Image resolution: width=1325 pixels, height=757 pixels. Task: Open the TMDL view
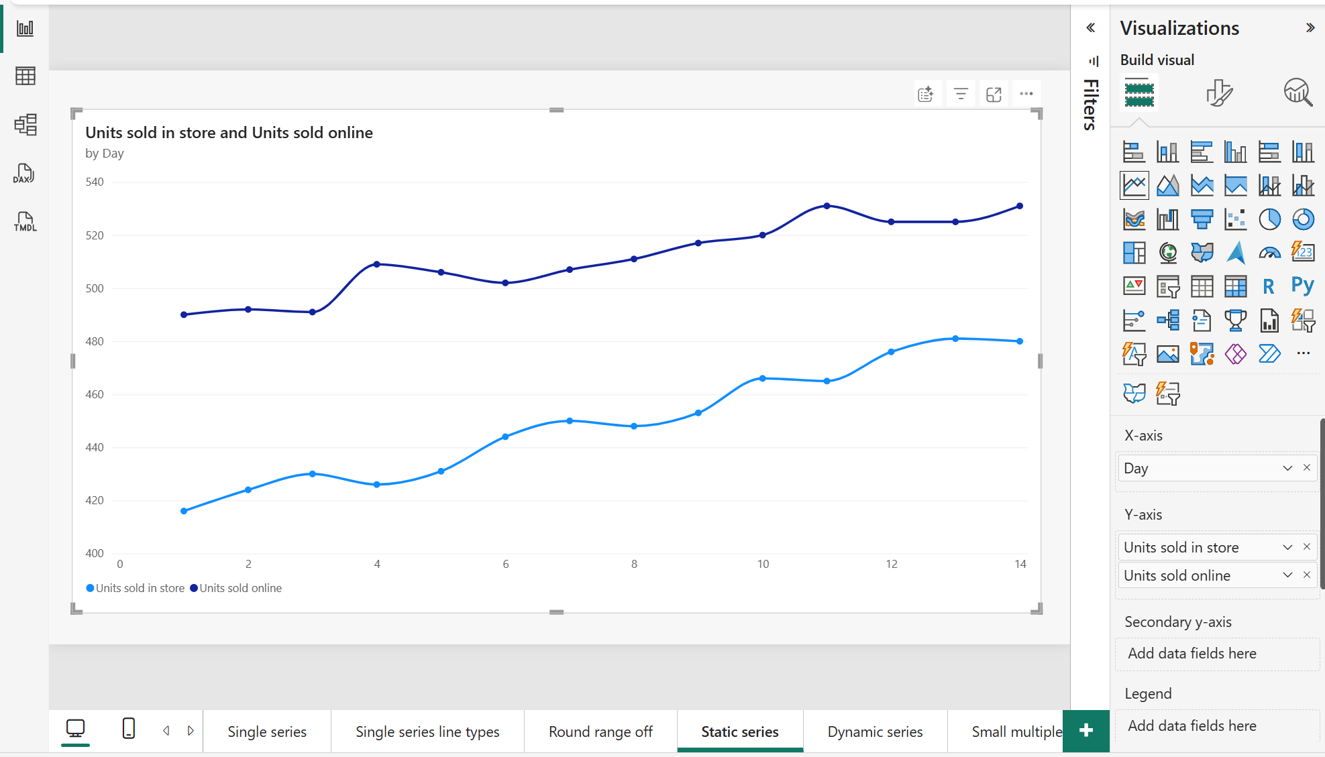(24, 221)
